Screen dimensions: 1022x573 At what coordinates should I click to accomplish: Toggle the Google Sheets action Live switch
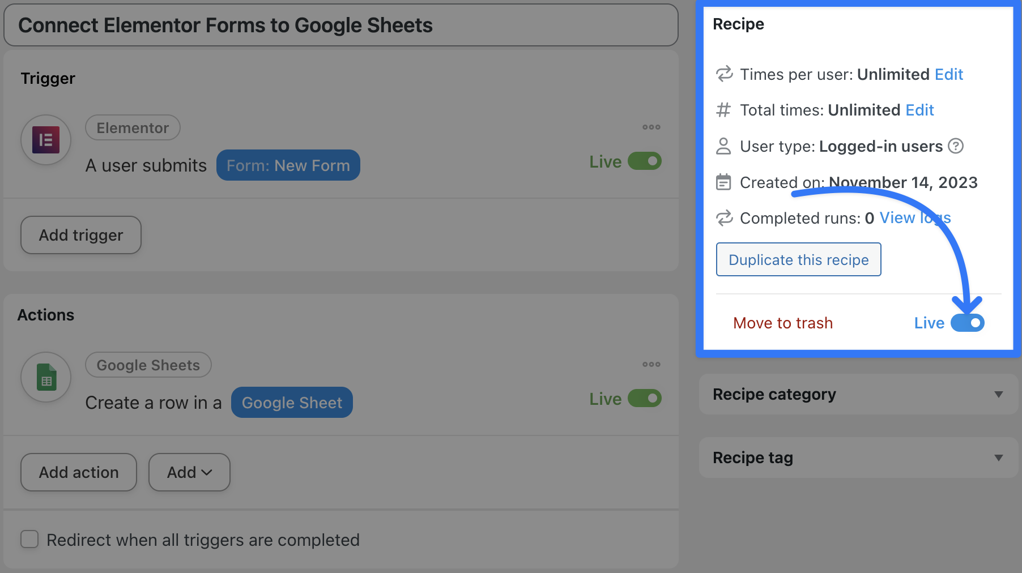click(645, 399)
